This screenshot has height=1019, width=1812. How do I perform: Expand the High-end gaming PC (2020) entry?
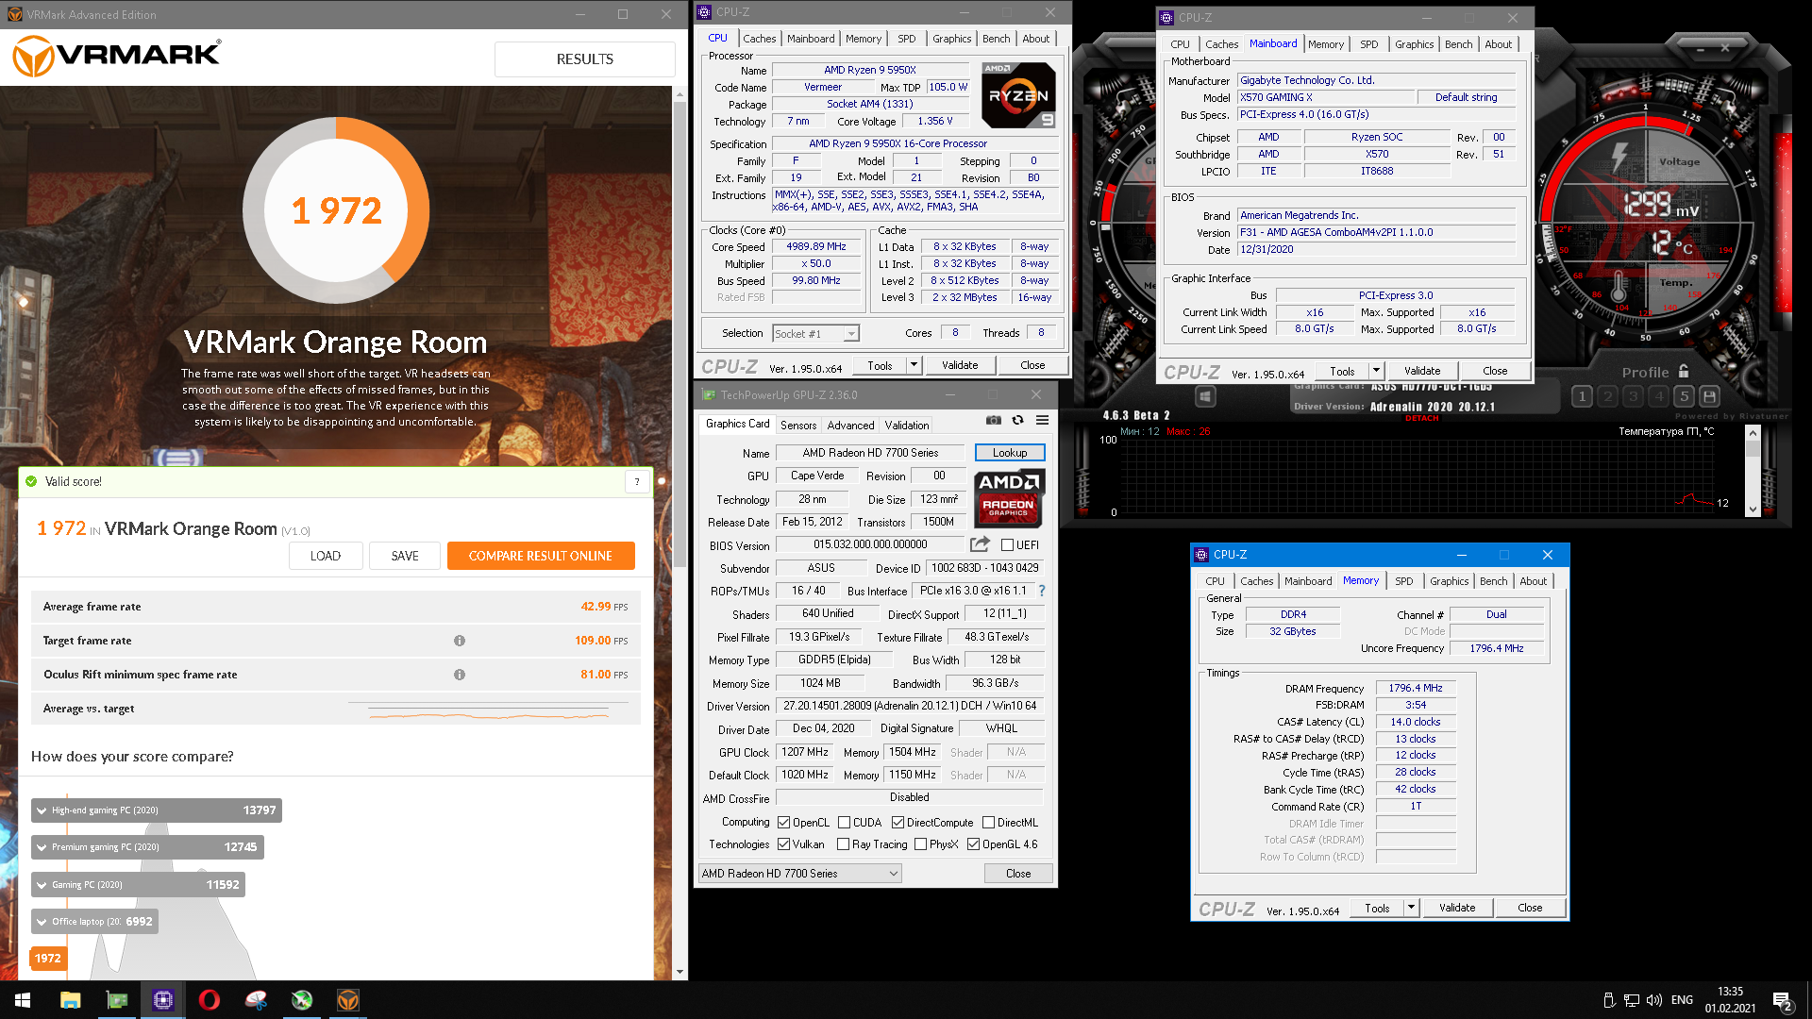click(42, 810)
